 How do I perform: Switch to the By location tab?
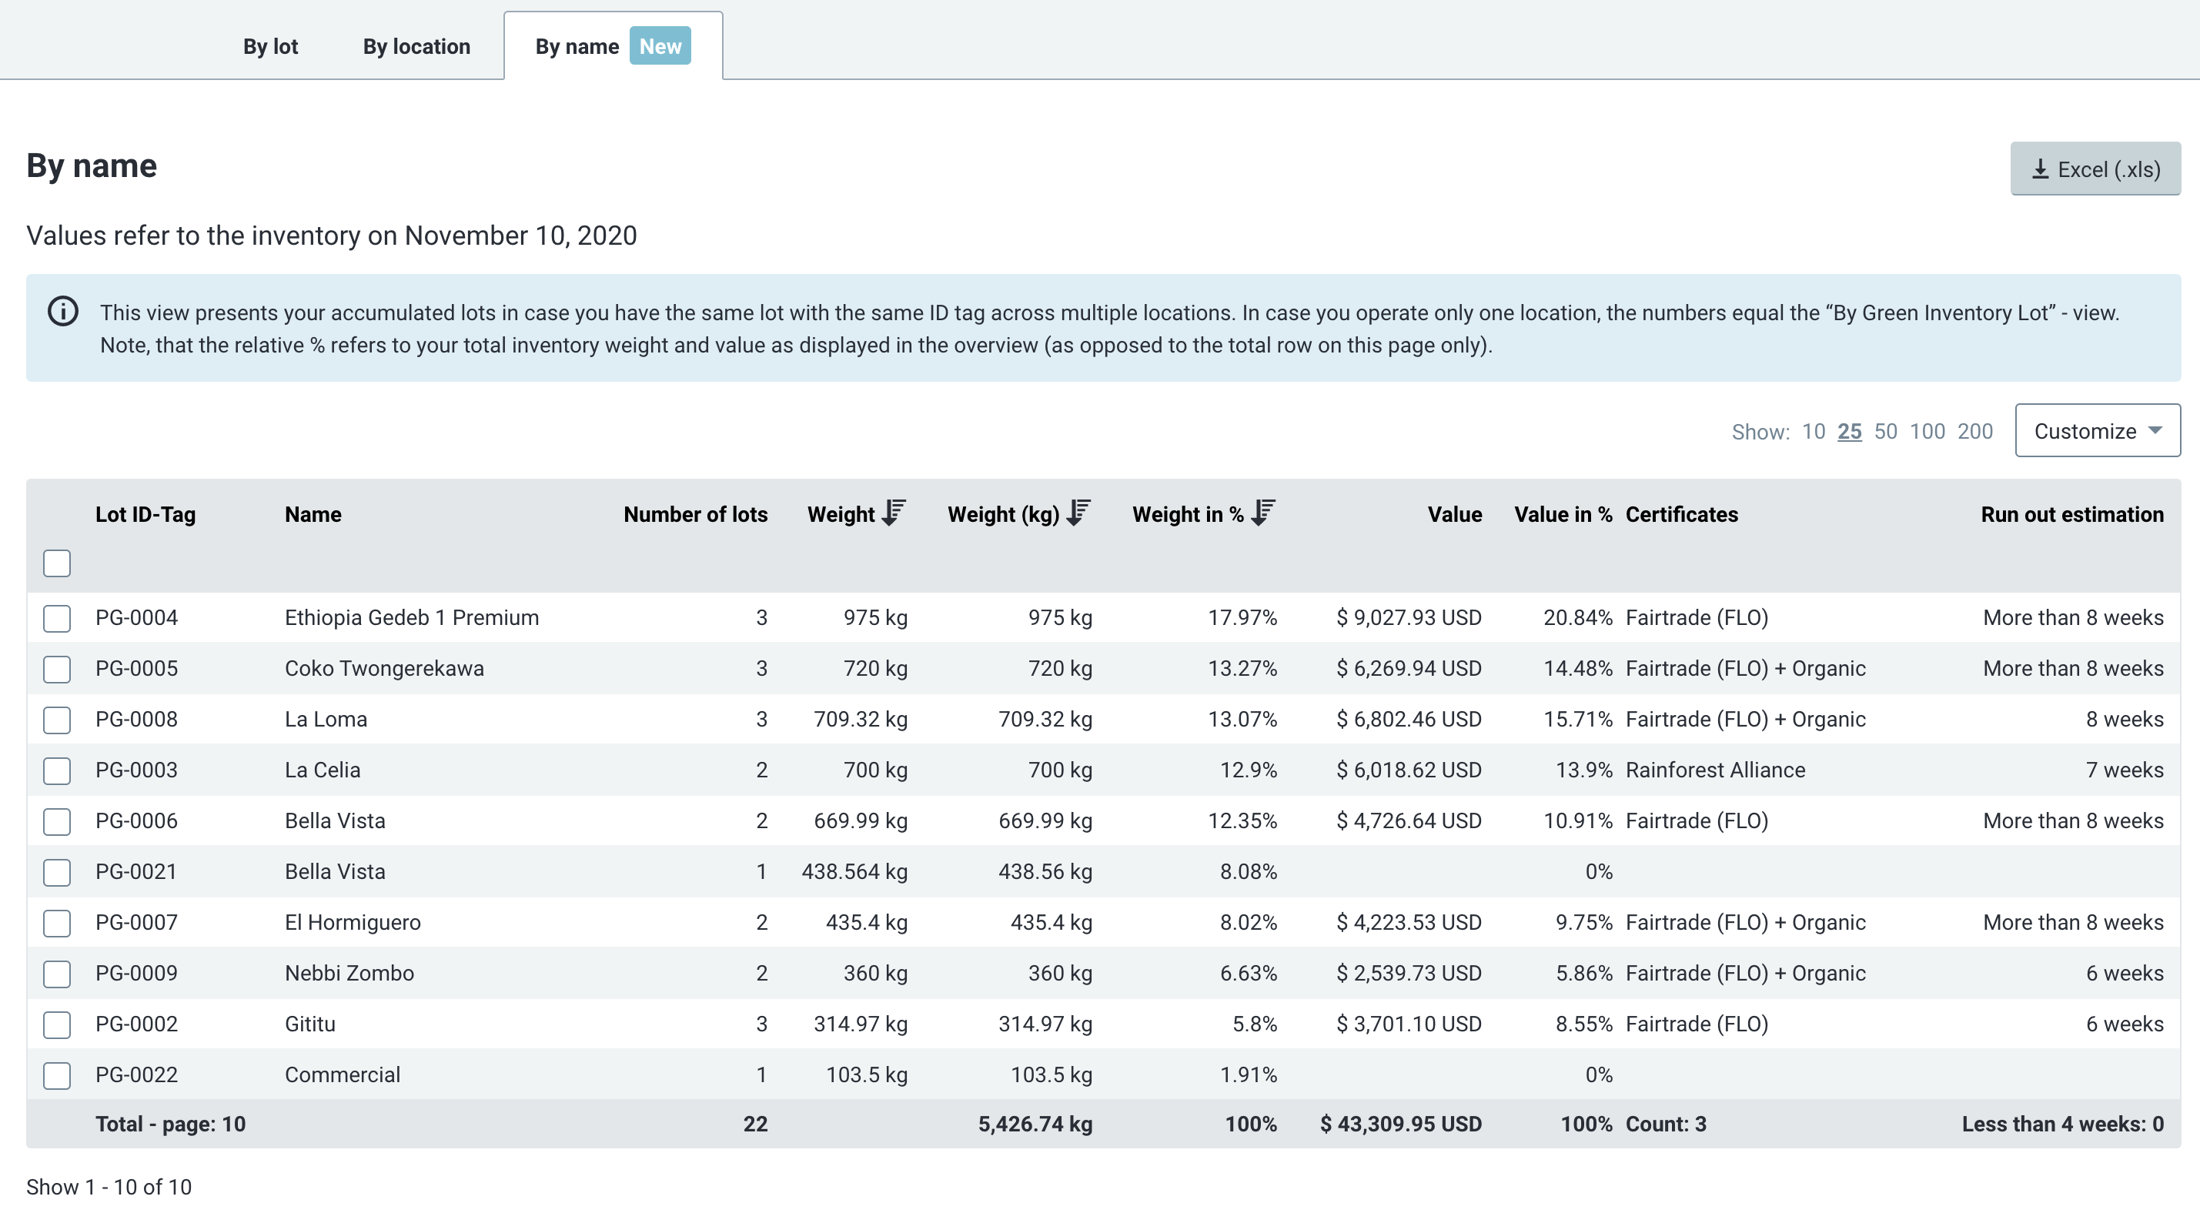(x=416, y=46)
